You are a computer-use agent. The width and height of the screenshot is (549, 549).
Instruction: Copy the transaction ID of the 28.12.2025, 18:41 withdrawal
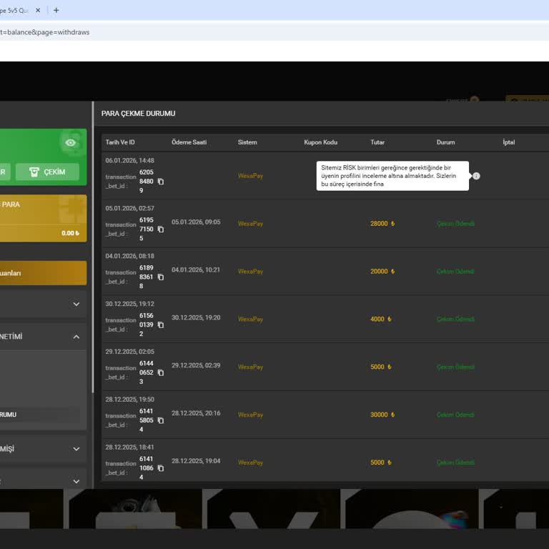click(x=161, y=468)
